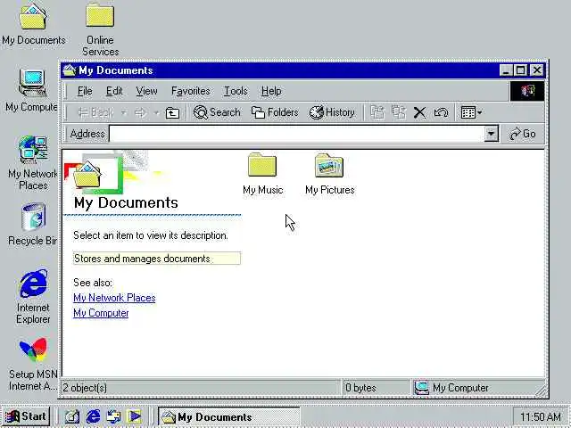The image size is (571, 428).
Task: Open the Forward history dropdown arrow
Action: point(156,113)
